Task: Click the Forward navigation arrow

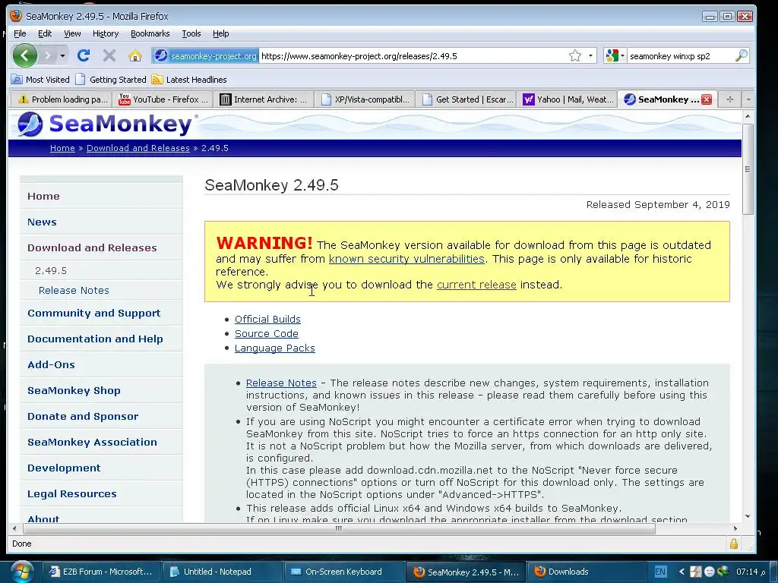Action: (x=48, y=55)
